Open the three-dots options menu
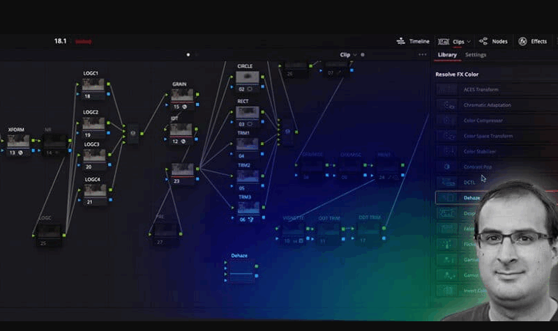The image size is (558, 331). click(423, 55)
